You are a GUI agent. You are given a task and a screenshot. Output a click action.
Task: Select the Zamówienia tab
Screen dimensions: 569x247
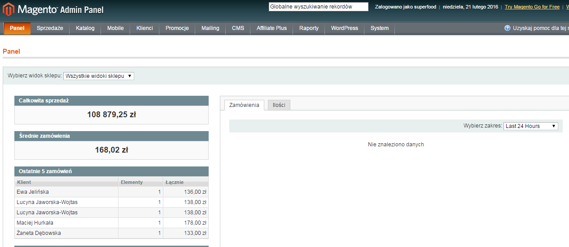pyautogui.click(x=244, y=105)
